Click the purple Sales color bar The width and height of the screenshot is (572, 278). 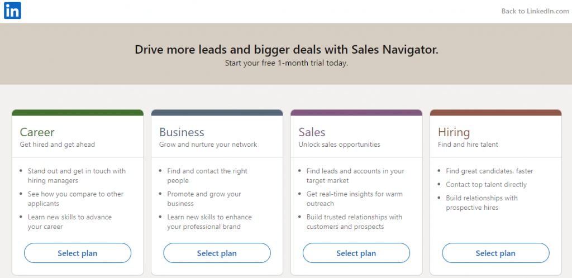pyautogui.click(x=356, y=113)
